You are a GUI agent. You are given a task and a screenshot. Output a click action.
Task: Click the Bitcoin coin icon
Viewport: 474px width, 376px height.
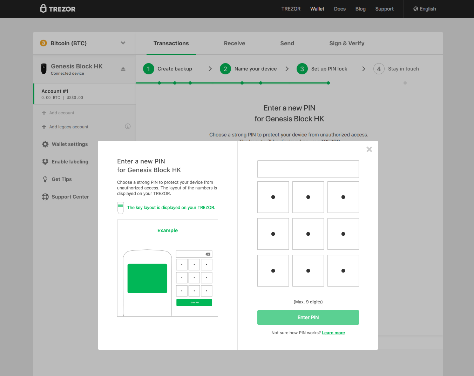pos(43,43)
